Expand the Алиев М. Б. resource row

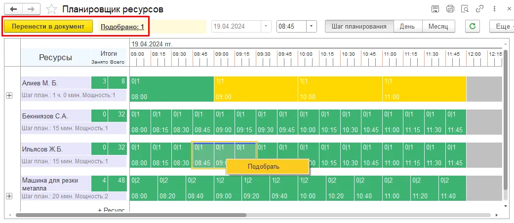click(x=9, y=96)
